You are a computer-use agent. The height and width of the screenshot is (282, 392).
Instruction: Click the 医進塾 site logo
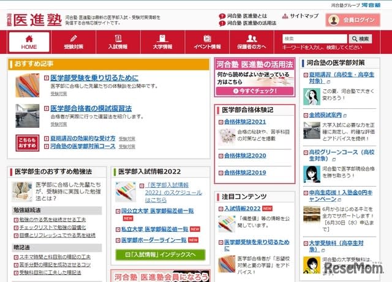tap(34, 20)
